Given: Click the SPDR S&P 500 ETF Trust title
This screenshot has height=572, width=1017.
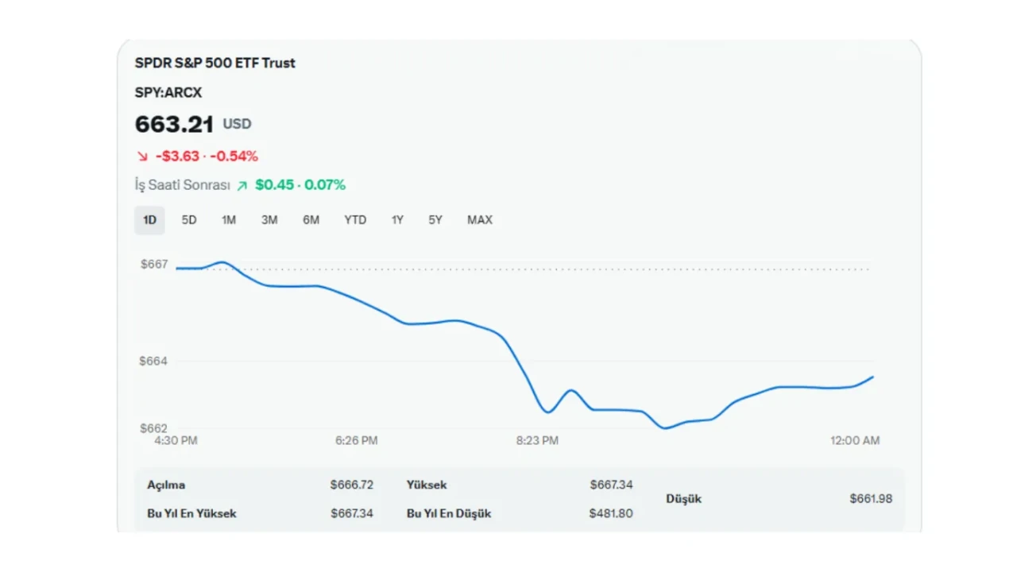Looking at the screenshot, I should point(215,63).
